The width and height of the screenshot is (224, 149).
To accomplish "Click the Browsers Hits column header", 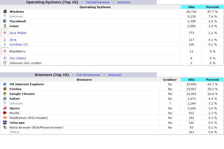I will (x=192, y=80).
